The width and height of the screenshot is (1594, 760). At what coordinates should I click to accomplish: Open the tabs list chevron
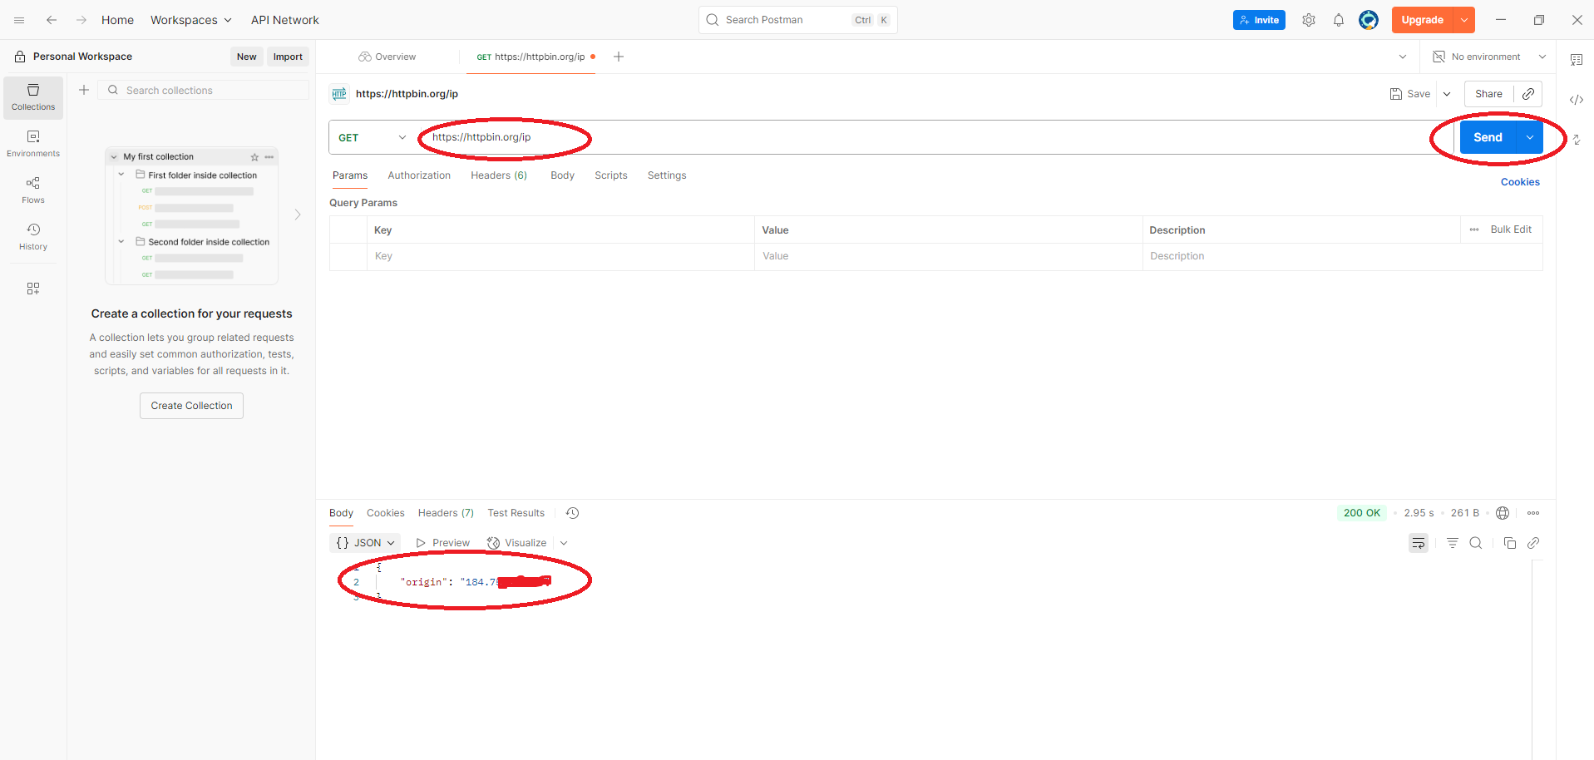(x=1403, y=57)
